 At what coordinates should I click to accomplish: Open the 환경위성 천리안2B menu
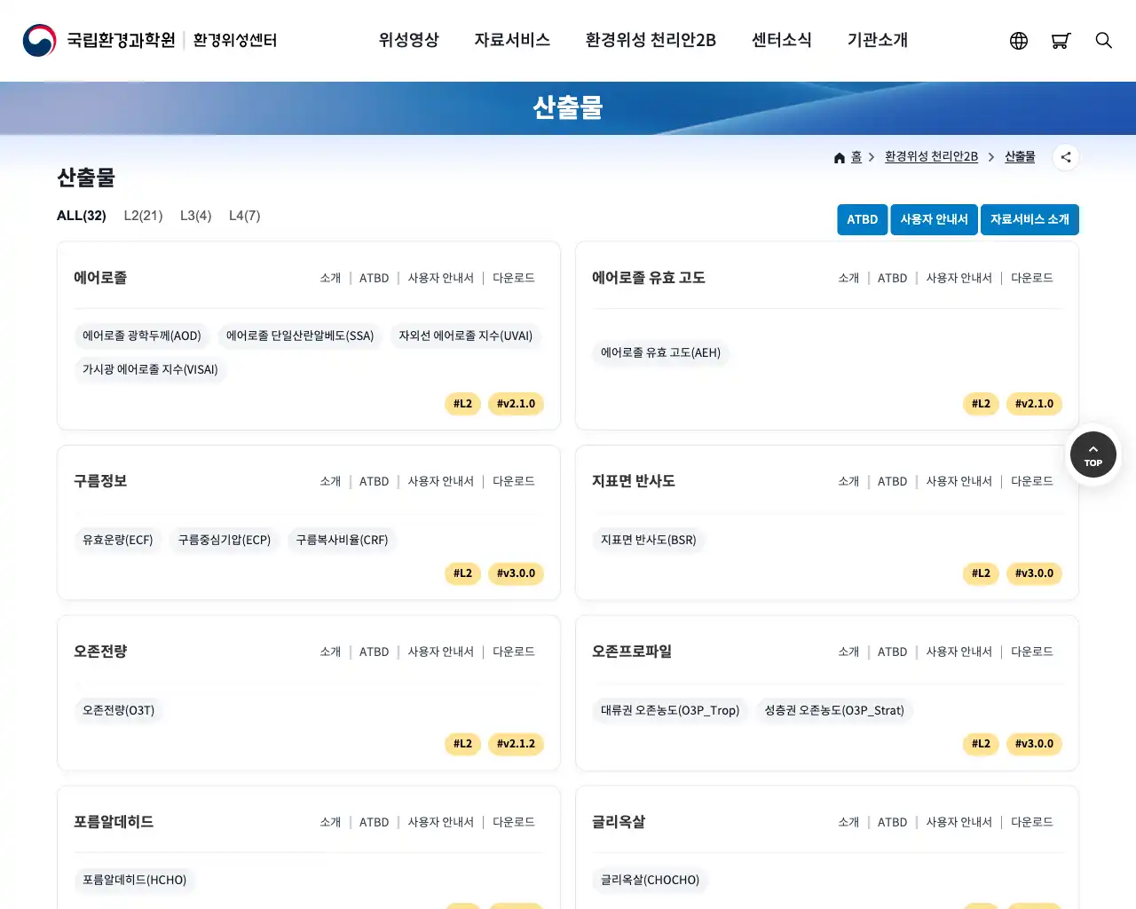coord(651,40)
